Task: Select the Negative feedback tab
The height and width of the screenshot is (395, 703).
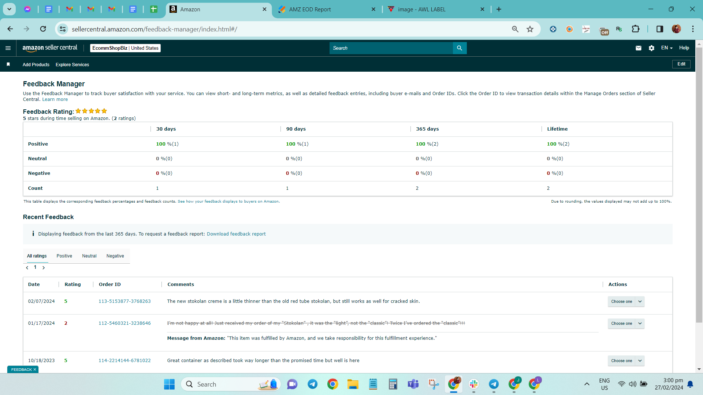Action: [115, 256]
